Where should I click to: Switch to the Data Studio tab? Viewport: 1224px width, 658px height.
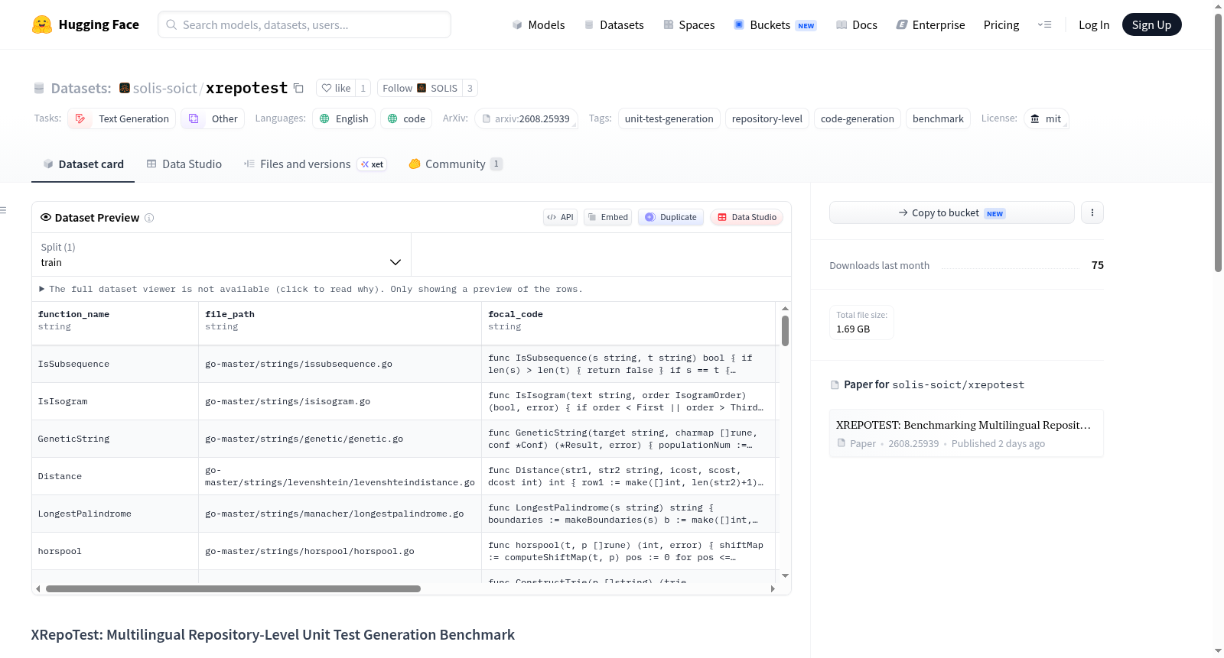pos(184,164)
